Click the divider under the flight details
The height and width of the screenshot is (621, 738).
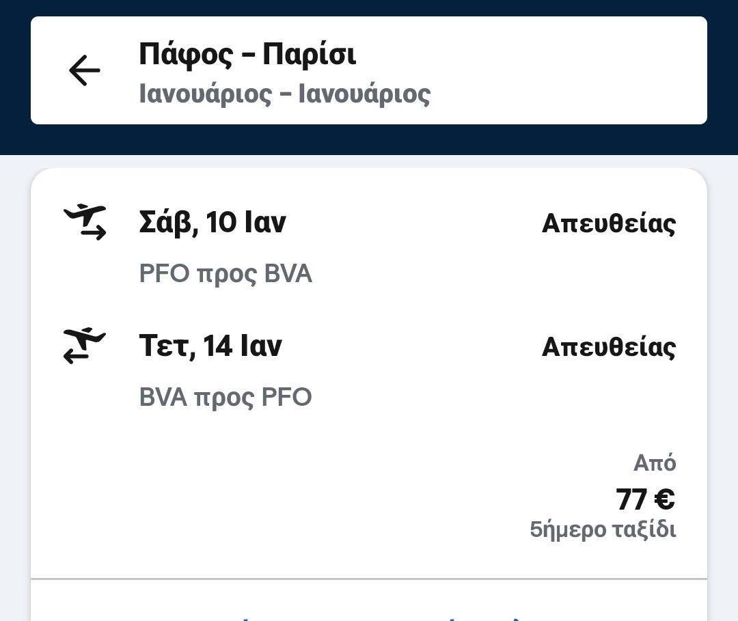click(369, 579)
